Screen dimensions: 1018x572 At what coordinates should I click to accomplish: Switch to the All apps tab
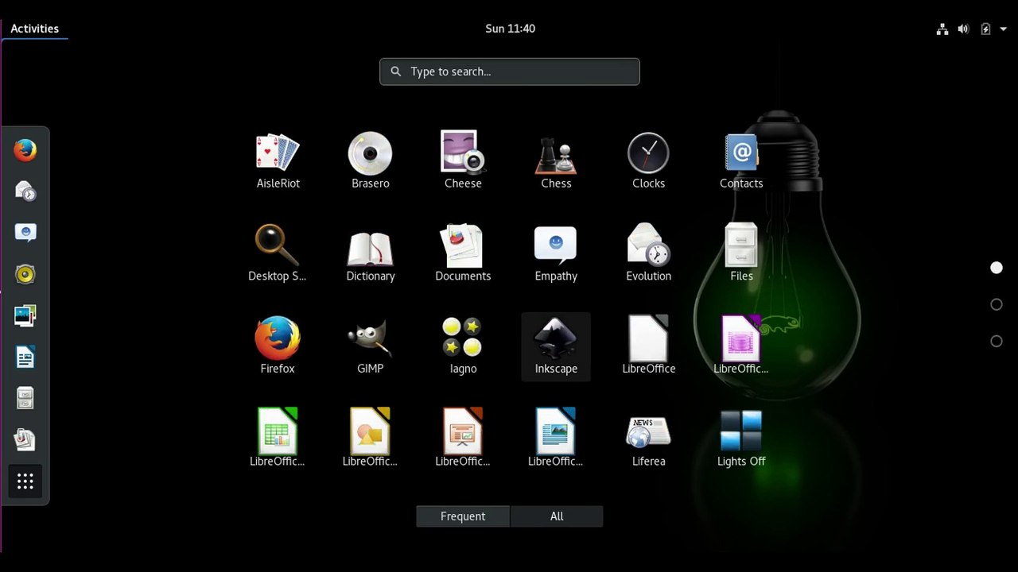557,516
